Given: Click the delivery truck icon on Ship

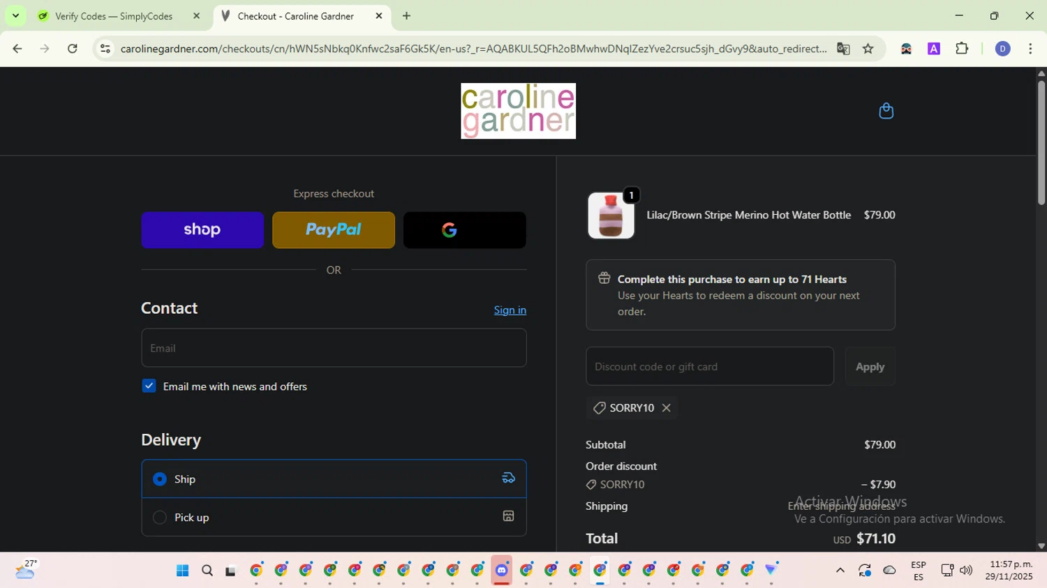Looking at the screenshot, I should pyautogui.click(x=508, y=478).
